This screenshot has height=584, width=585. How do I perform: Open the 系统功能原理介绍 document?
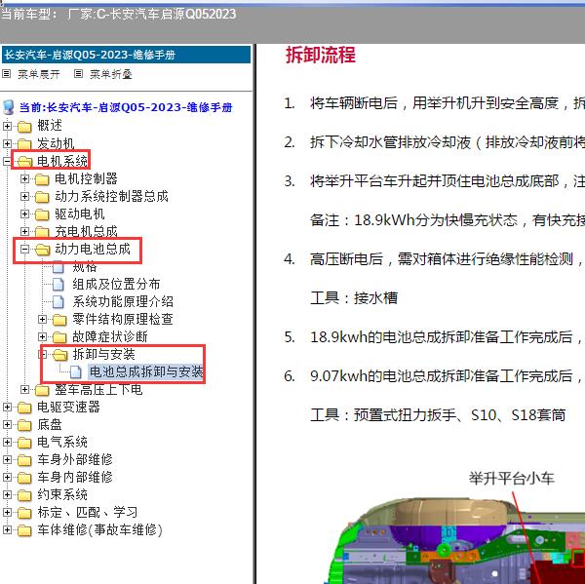point(123,302)
